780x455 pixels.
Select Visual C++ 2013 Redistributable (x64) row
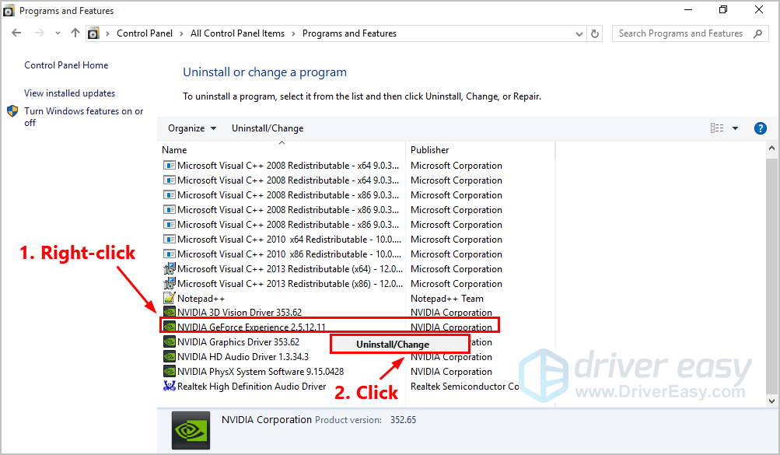[x=332, y=269]
